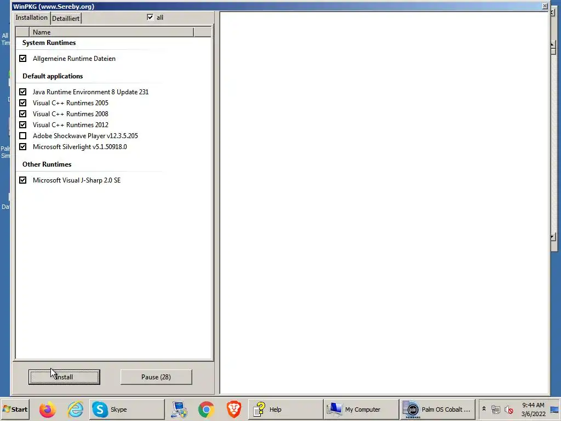Toggle the 'all' checkbox
Image resolution: width=561 pixels, height=421 pixels.
tap(150, 17)
